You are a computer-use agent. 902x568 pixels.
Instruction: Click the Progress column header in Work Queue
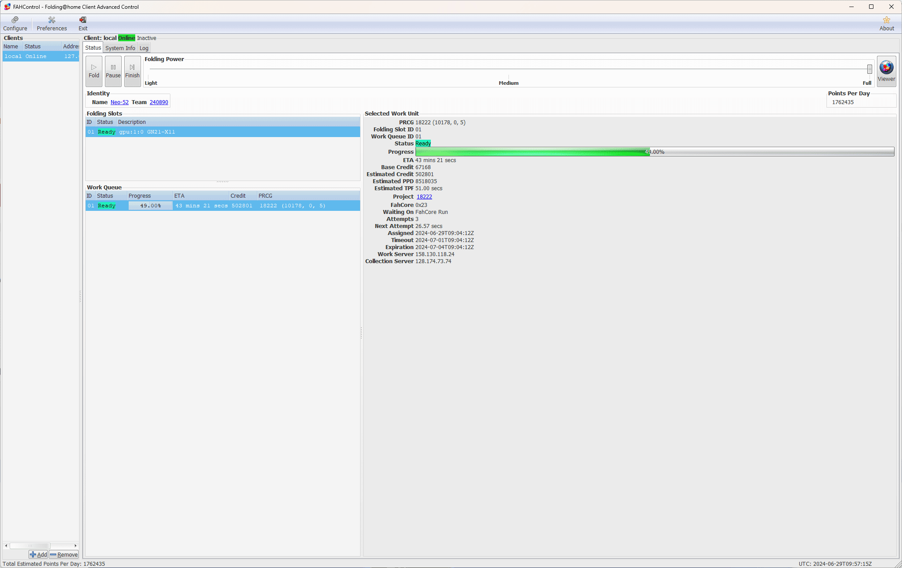pyautogui.click(x=149, y=196)
